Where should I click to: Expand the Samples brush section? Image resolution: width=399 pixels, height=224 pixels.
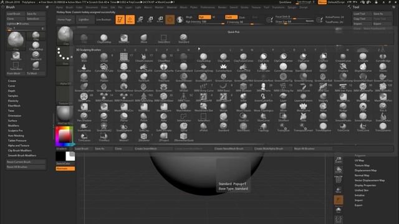pos(13,96)
